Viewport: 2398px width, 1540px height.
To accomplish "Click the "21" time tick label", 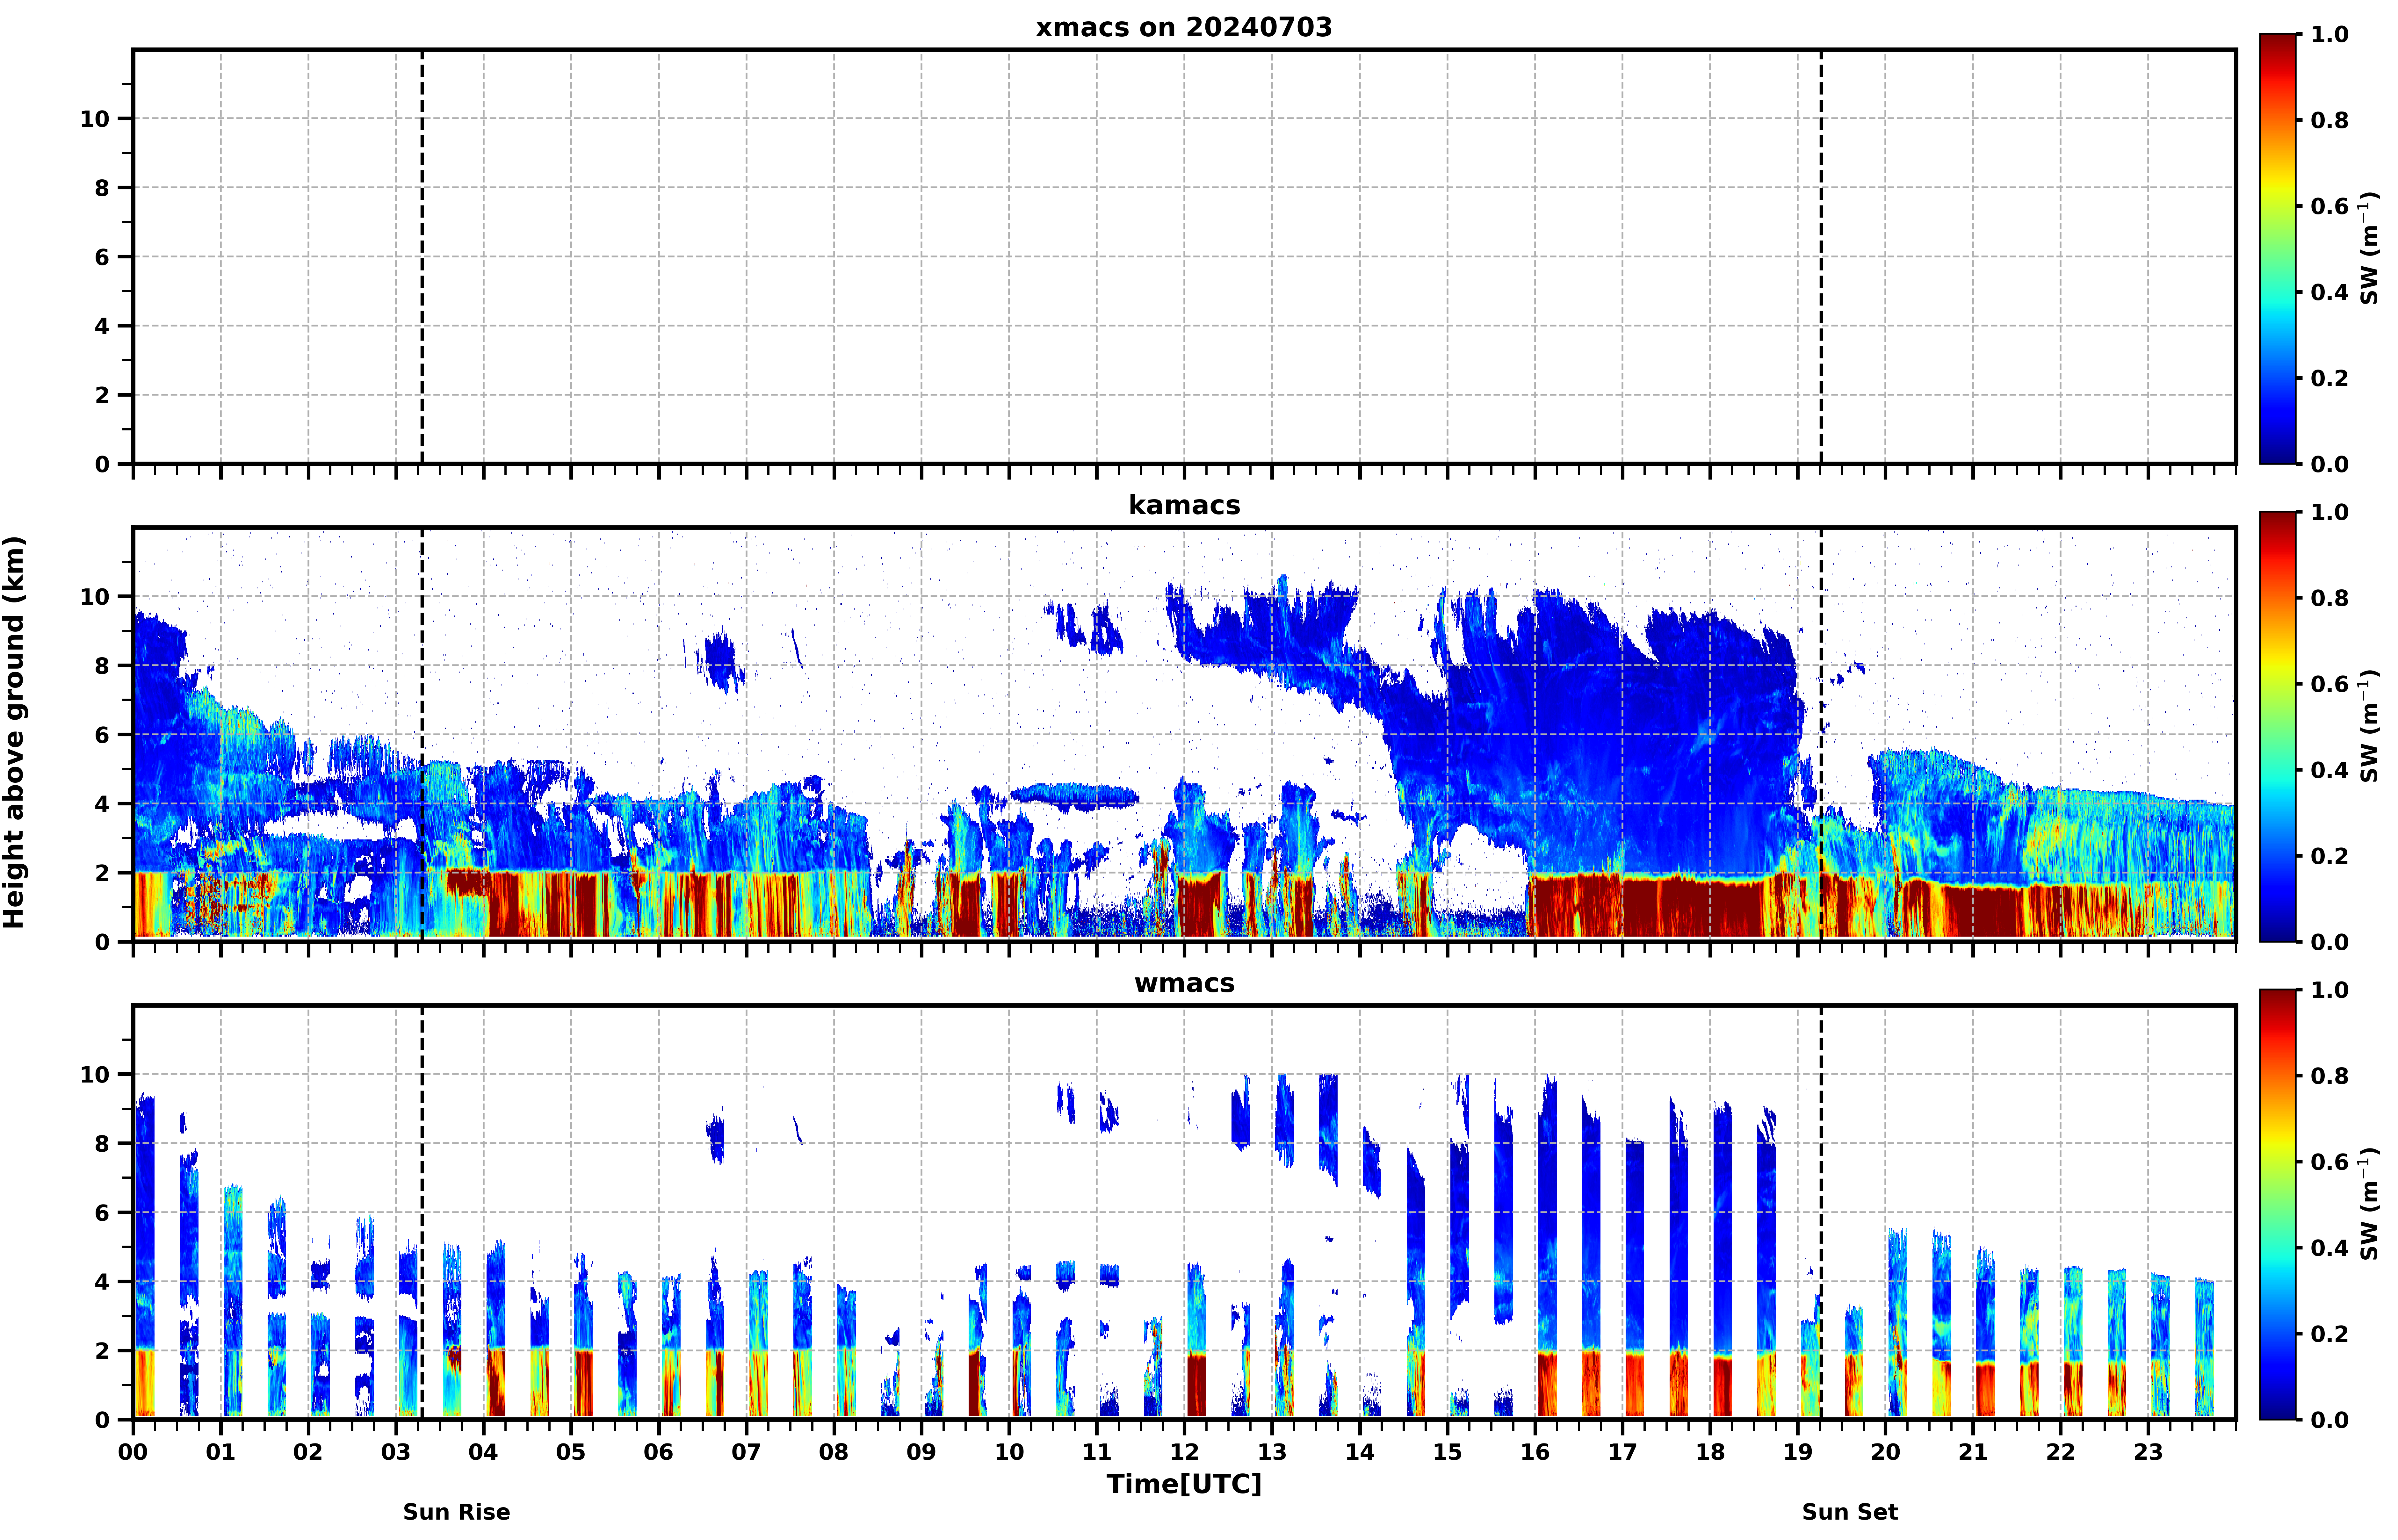I will (1973, 1452).
